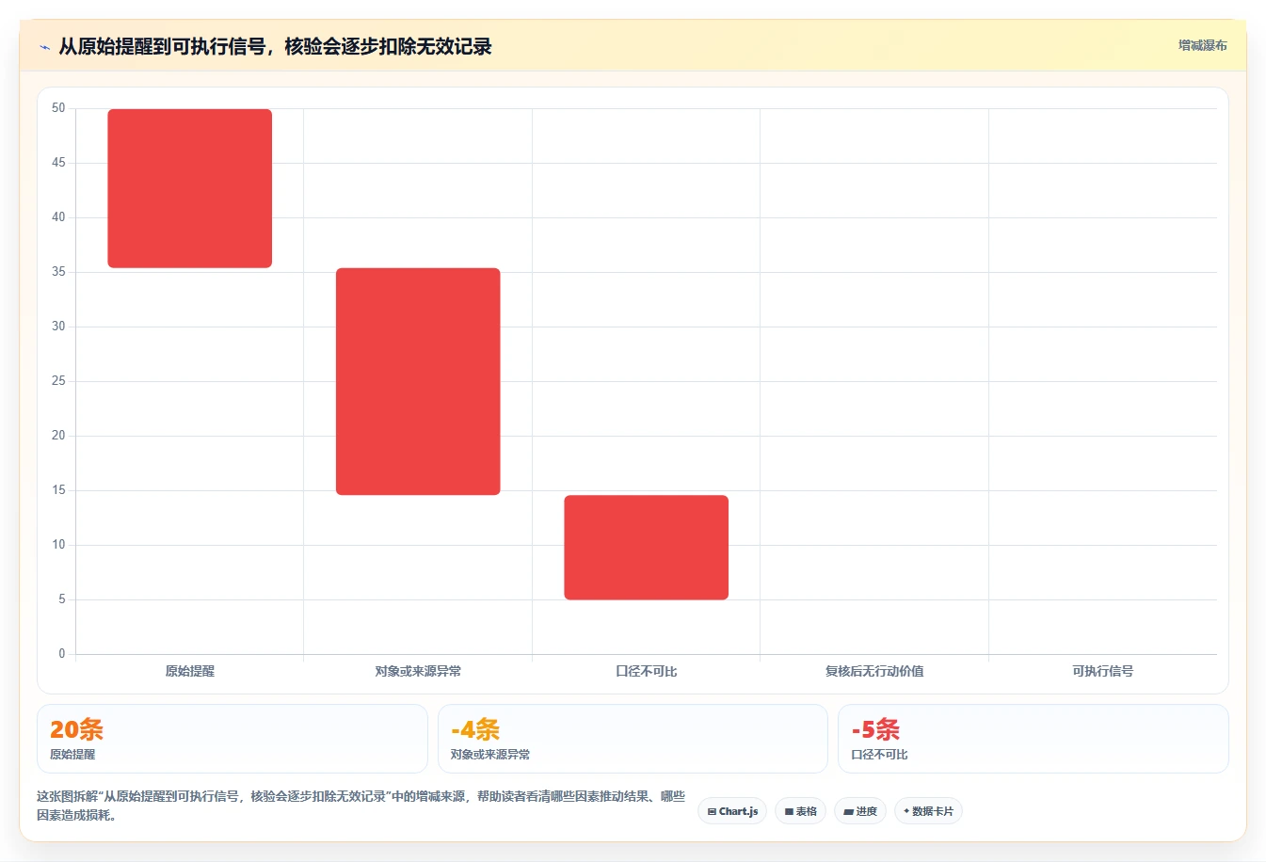The width and height of the screenshot is (1266, 862).
Task: Click the Chart.js tag chip
Action: point(732,811)
